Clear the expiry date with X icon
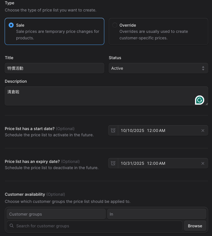Screen dimensions: 212x236 point(203,164)
